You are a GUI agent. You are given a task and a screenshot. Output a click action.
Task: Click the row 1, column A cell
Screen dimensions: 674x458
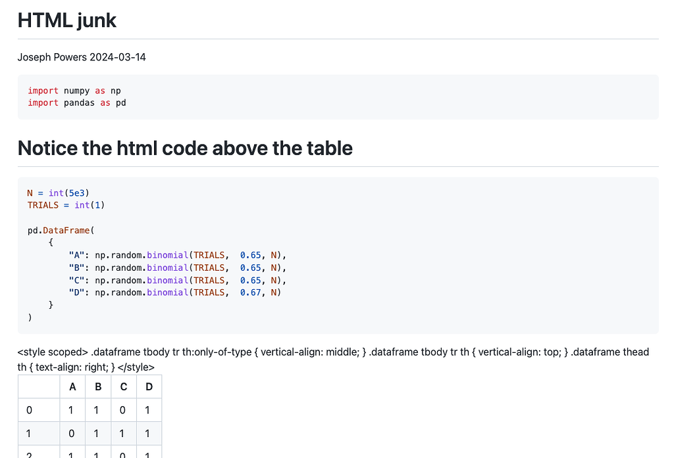tap(72, 434)
